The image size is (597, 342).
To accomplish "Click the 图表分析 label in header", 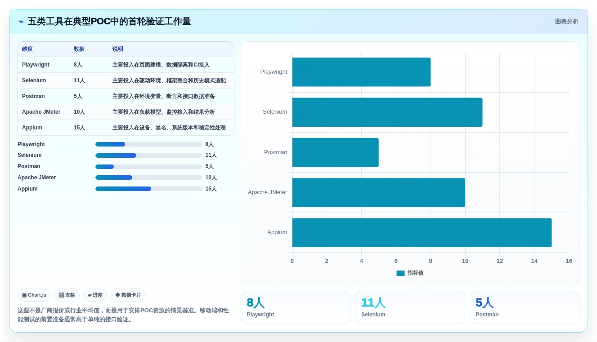I will coord(566,22).
